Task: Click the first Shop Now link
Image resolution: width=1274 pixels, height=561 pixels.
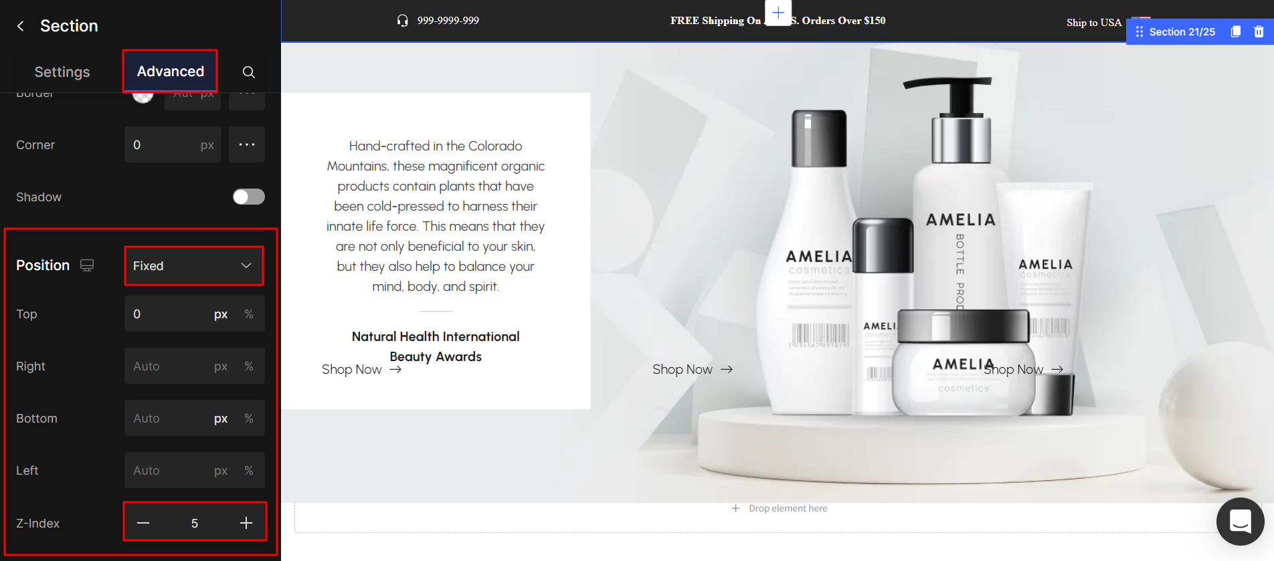Action: 361,369
